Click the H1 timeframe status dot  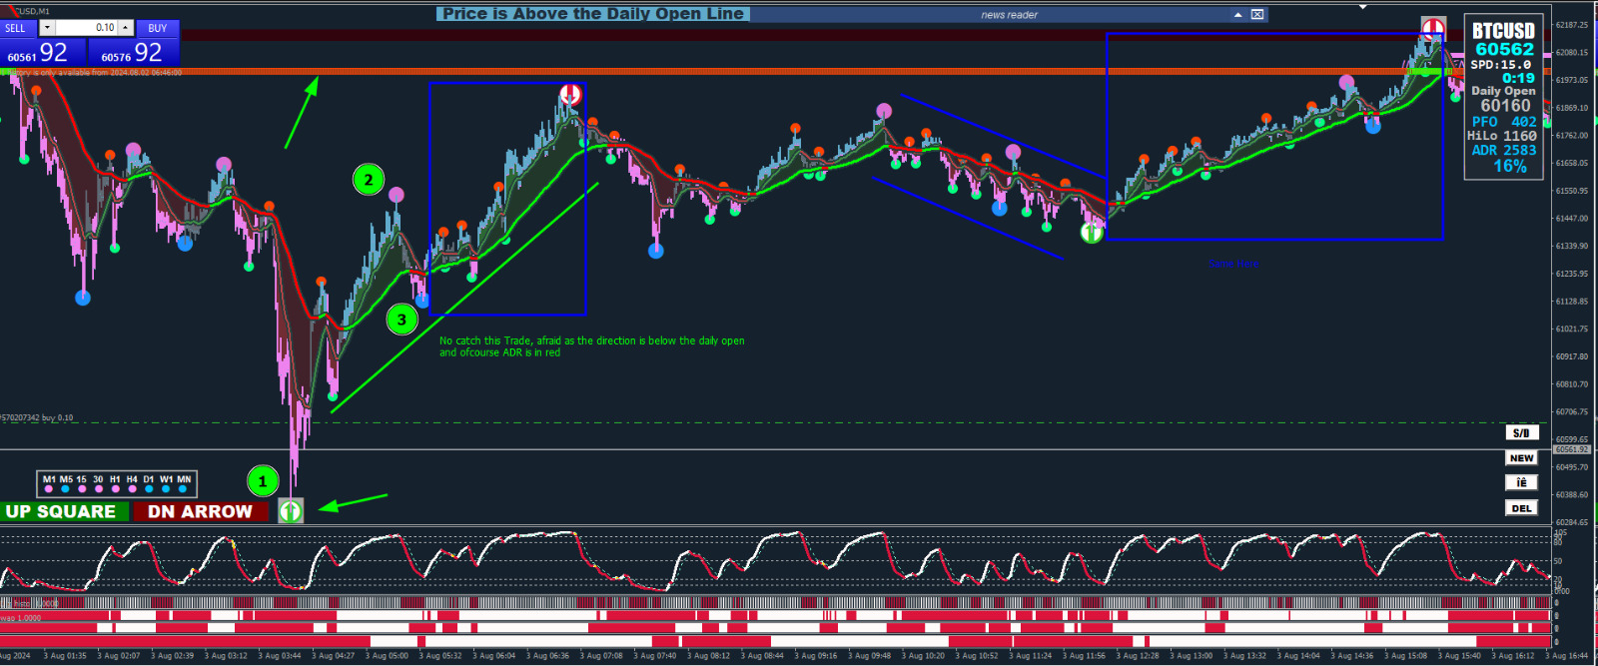pos(115,489)
